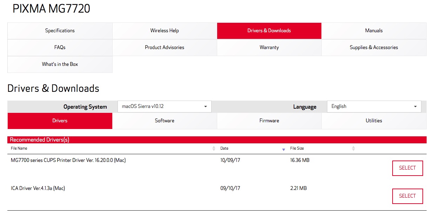Click the caret on the Operating System dropdown
The height and width of the screenshot is (218, 434).
(x=206, y=107)
